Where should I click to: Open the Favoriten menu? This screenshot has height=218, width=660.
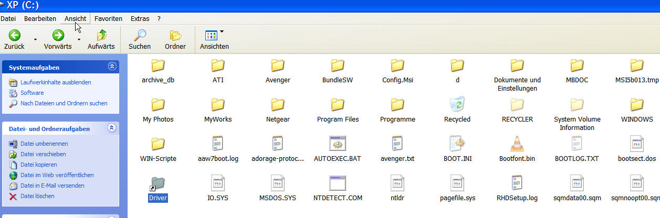pos(108,18)
